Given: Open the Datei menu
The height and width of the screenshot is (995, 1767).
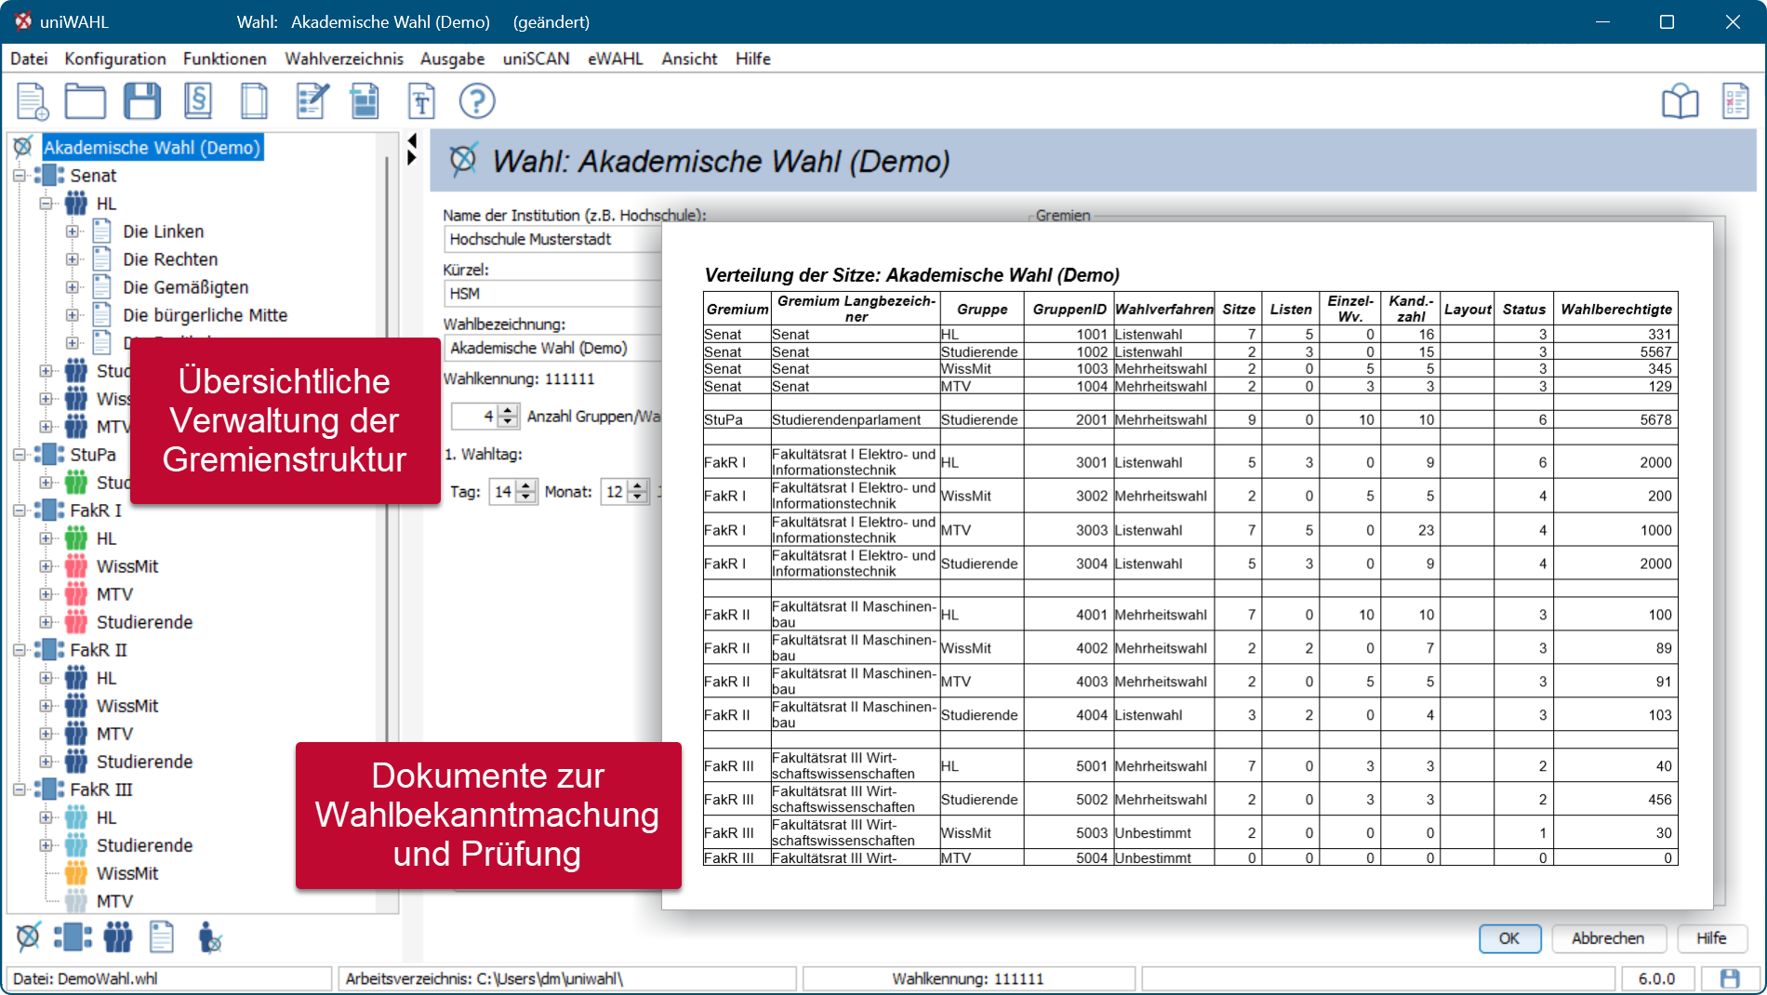Looking at the screenshot, I should point(29,59).
